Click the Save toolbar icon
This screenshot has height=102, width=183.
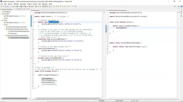5,7
